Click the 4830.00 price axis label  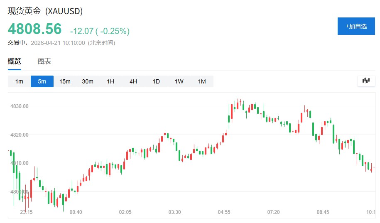[x=19, y=106]
